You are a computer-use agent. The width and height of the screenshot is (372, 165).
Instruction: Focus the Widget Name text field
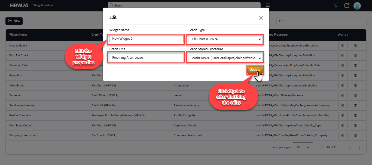pos(146,39)
